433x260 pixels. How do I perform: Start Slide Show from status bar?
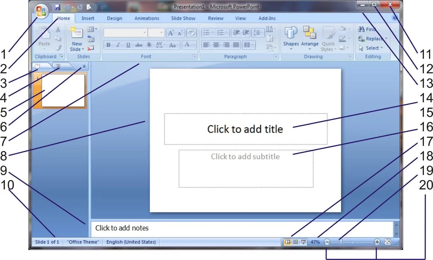point(303,242)
